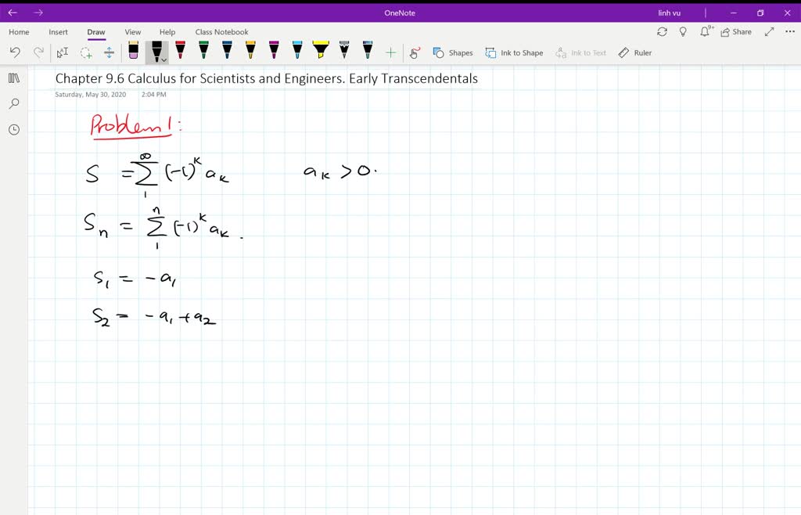Open Search in the sidebar
This screenshot has height=515, width=801.
(x=13, y=103)
